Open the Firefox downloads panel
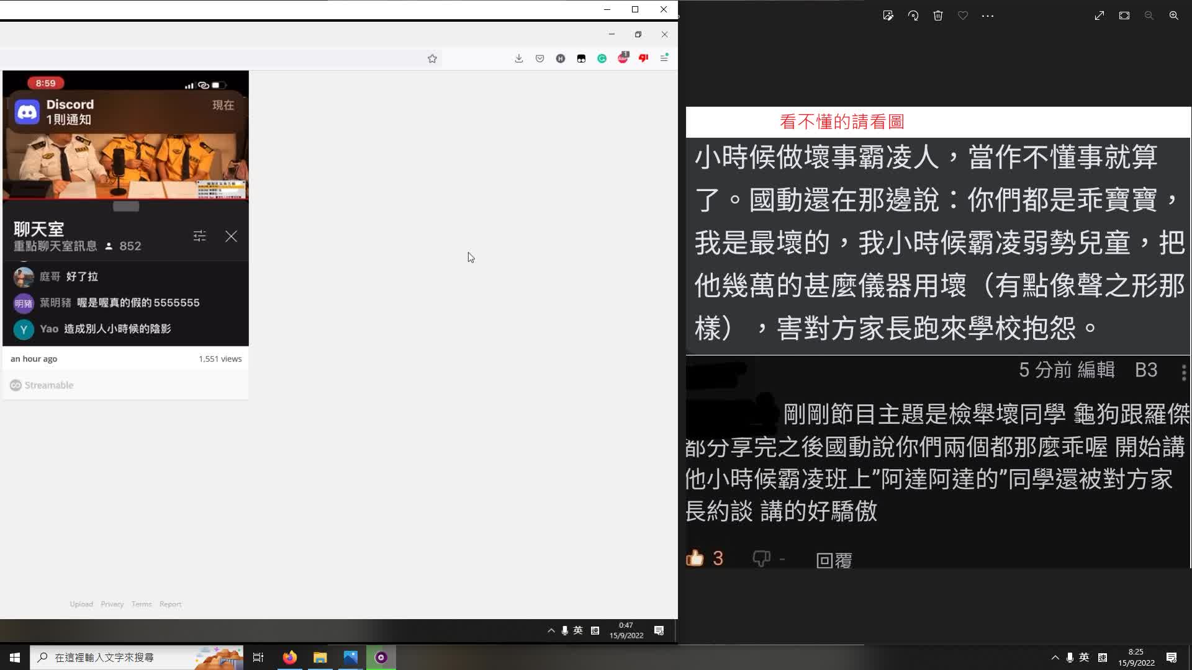This screenshot has width=1192, height=670. point(518,58)
